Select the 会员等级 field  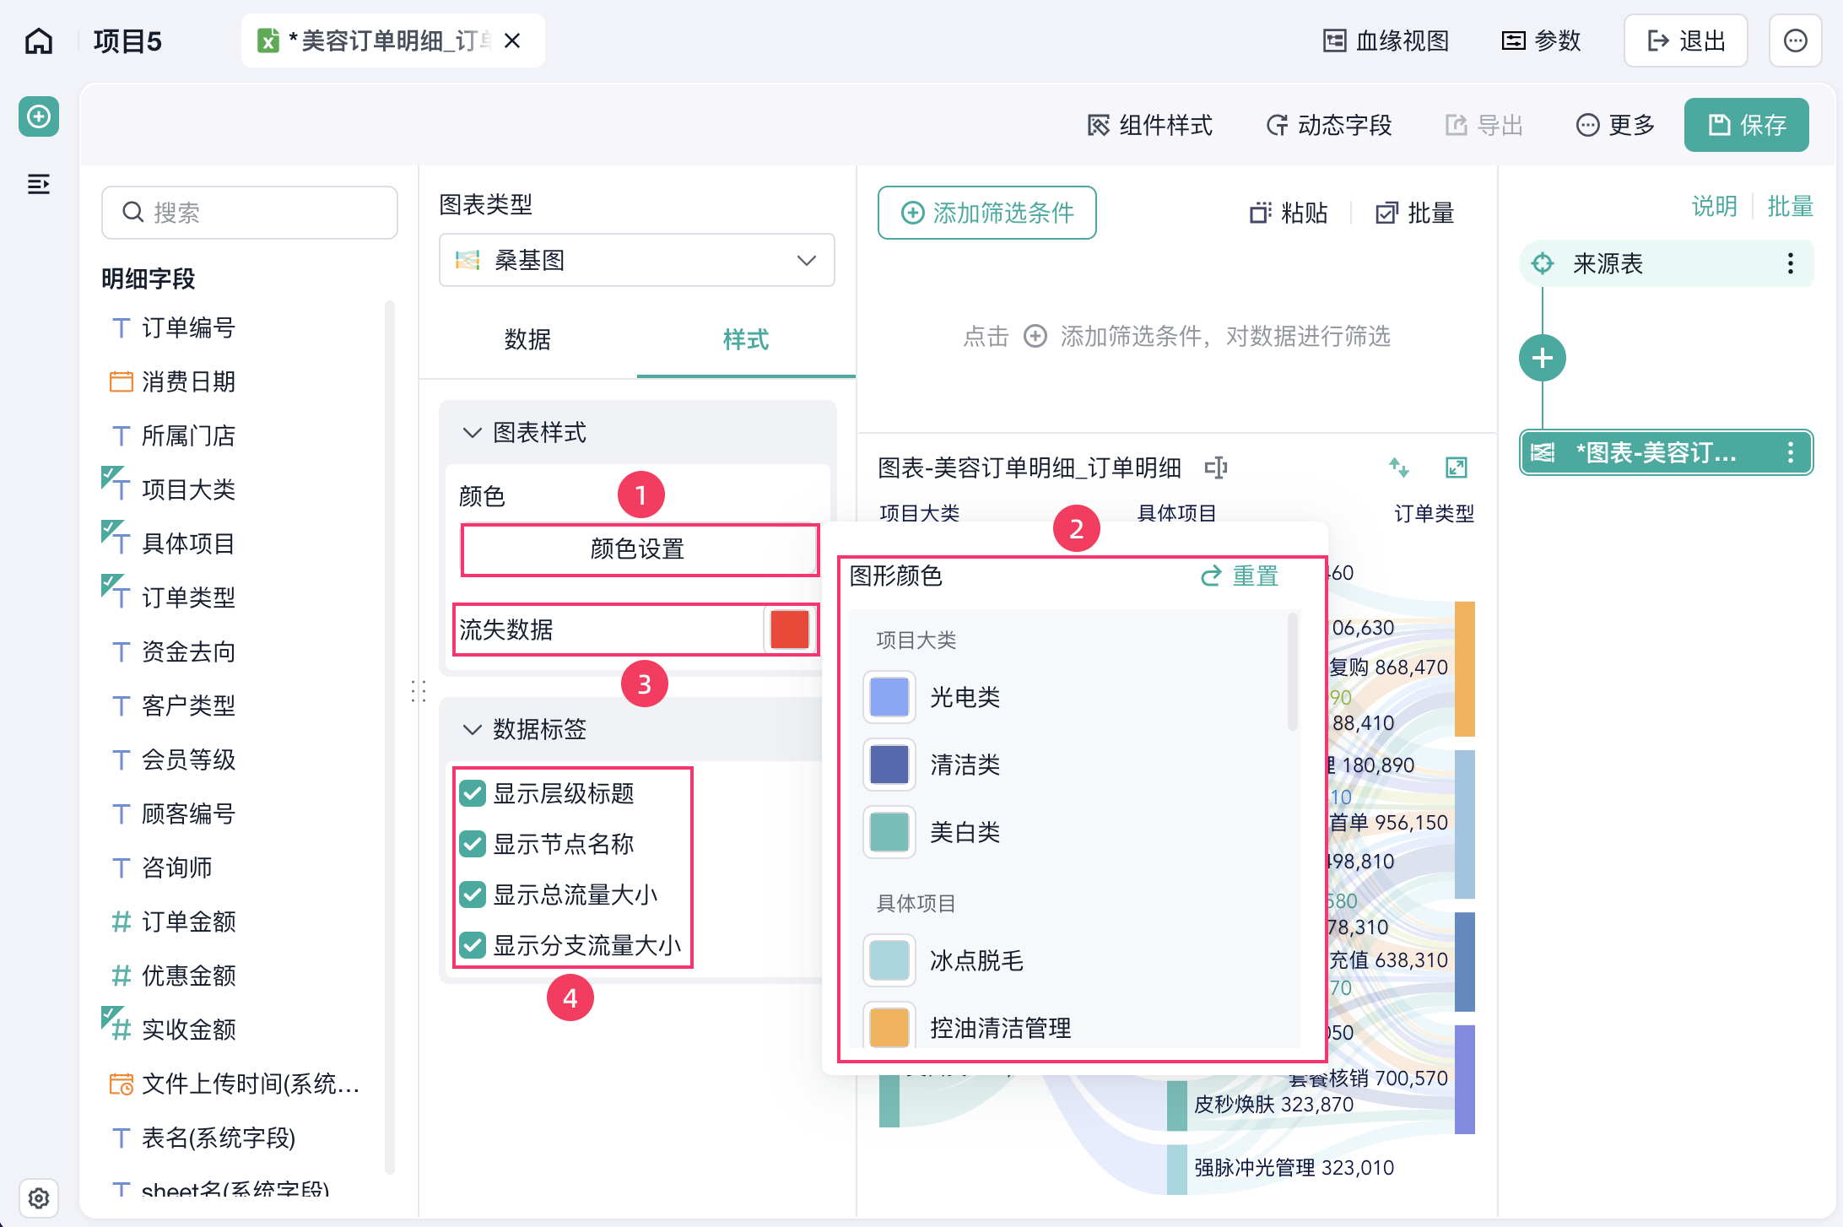coord(188,759)
